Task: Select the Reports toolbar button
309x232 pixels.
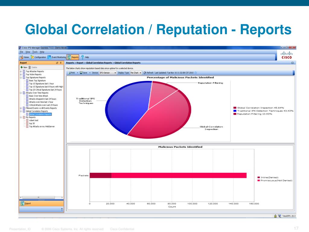Action: [x=73, y=57]
